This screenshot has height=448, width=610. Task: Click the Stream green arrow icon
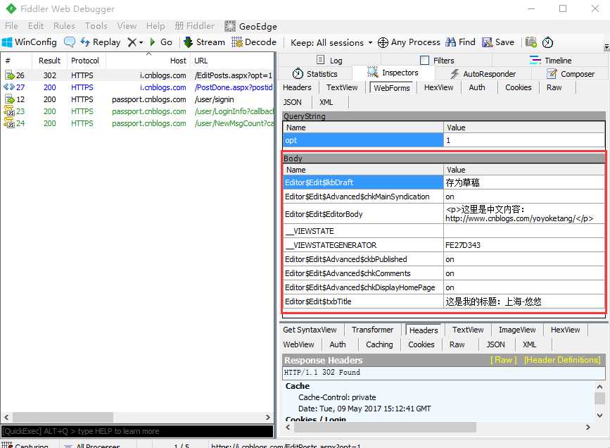[189, 42]
